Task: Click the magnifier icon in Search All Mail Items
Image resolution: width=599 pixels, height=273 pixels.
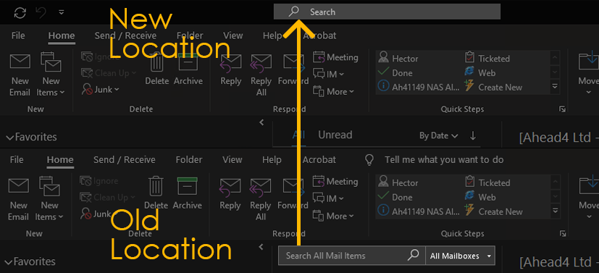Action: (x=413, y=255)
